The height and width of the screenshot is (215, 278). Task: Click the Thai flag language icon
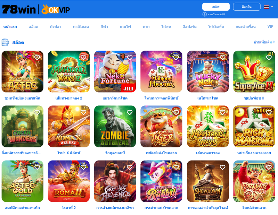pyautogui.click(x=266, y=7)
